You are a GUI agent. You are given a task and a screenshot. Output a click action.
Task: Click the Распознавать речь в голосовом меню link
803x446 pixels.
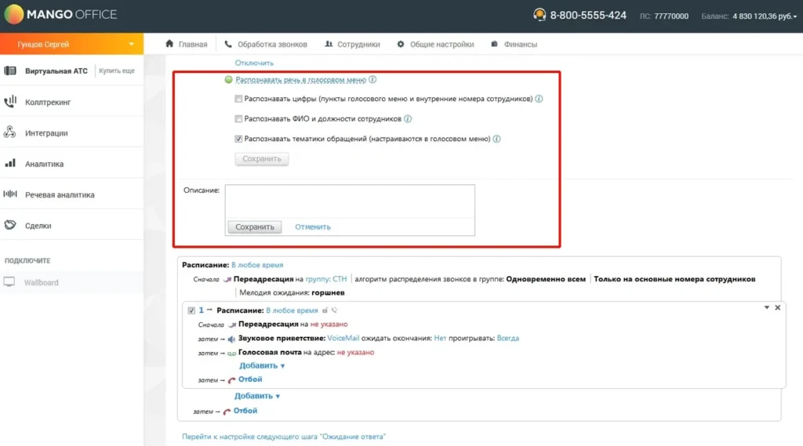coord(300,80)
